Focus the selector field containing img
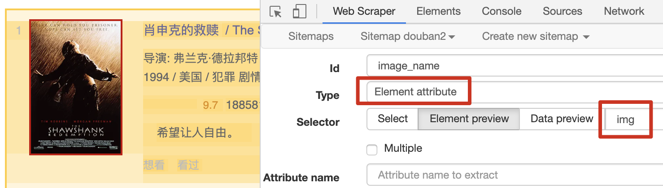The image size is (663, 188). click(633, 120)
